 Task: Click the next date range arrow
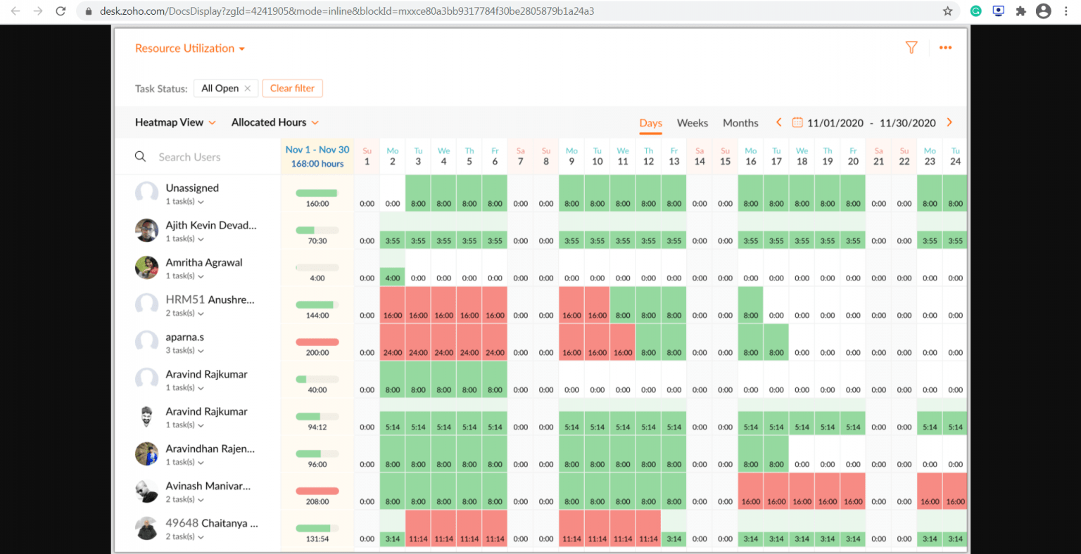click(949, 122)
